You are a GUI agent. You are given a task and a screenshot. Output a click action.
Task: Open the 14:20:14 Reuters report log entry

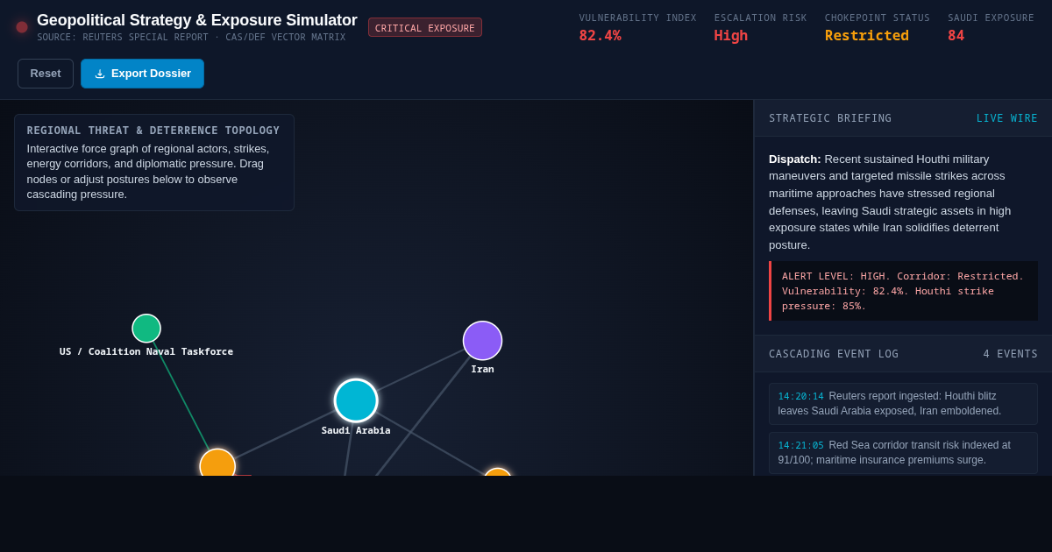tap(903, 404)
